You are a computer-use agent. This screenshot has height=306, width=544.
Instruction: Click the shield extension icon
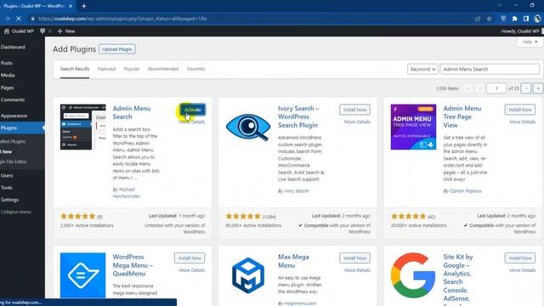503,19
